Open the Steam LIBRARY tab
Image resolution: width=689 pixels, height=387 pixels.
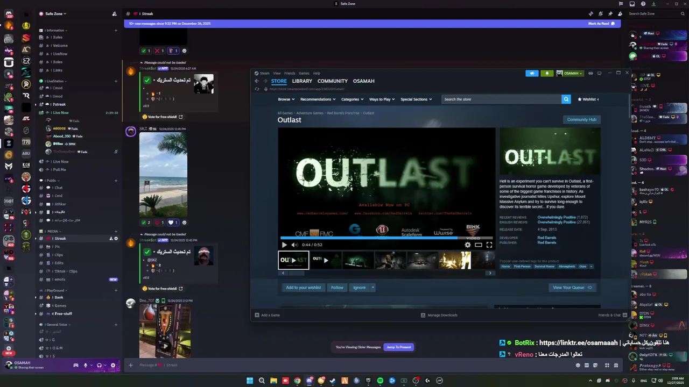[x=302, y=81]
